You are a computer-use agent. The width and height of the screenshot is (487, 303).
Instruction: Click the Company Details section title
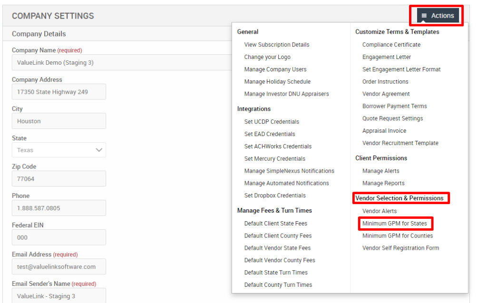point(39,34)
